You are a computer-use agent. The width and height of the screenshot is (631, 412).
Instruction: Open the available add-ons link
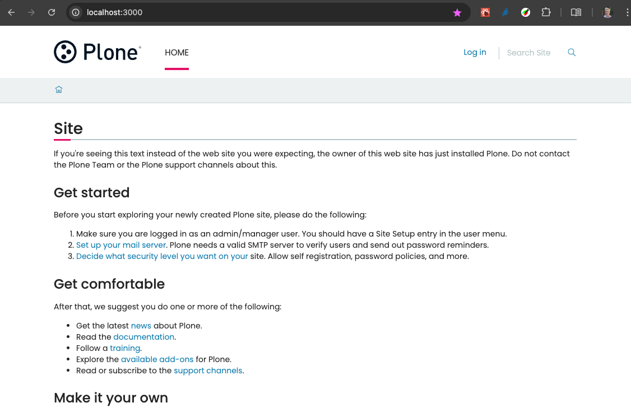tap(157, 359)
